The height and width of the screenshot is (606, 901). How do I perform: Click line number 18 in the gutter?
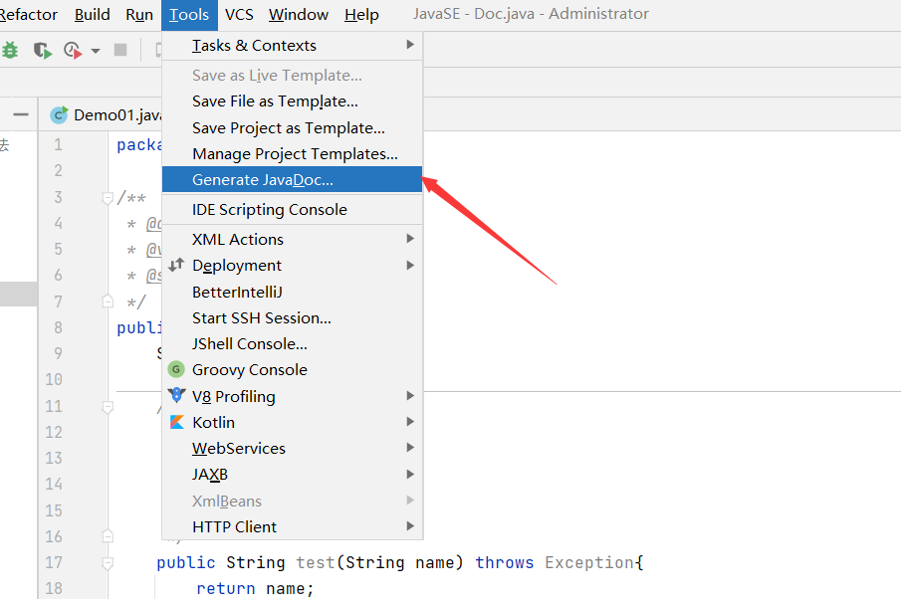click(54, 588)
